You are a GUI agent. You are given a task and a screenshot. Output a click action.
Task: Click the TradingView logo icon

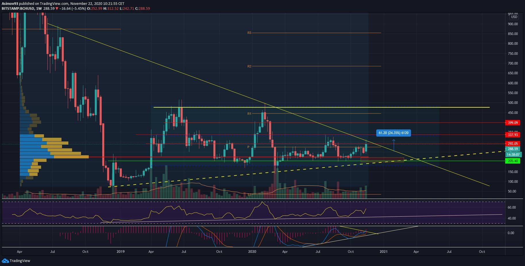pos(5,261)
